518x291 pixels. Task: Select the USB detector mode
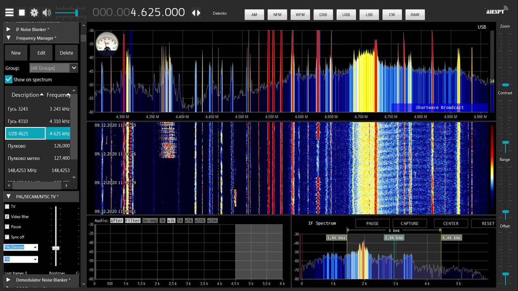tap(346, 15)
